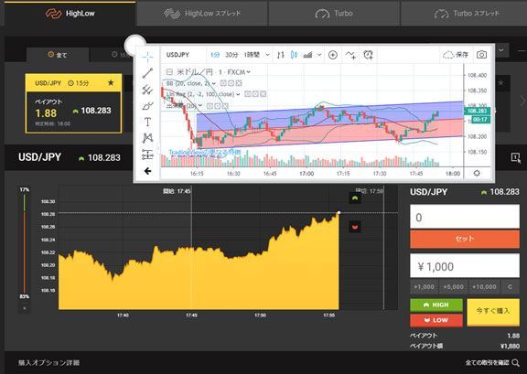527x374 pixels.
Task: Select the trend line drawing tool
Action: (x=147, y=73)
